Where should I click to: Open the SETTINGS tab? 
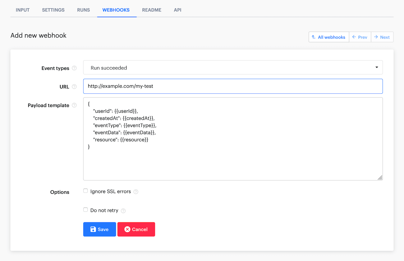click(x=53, y=10)
